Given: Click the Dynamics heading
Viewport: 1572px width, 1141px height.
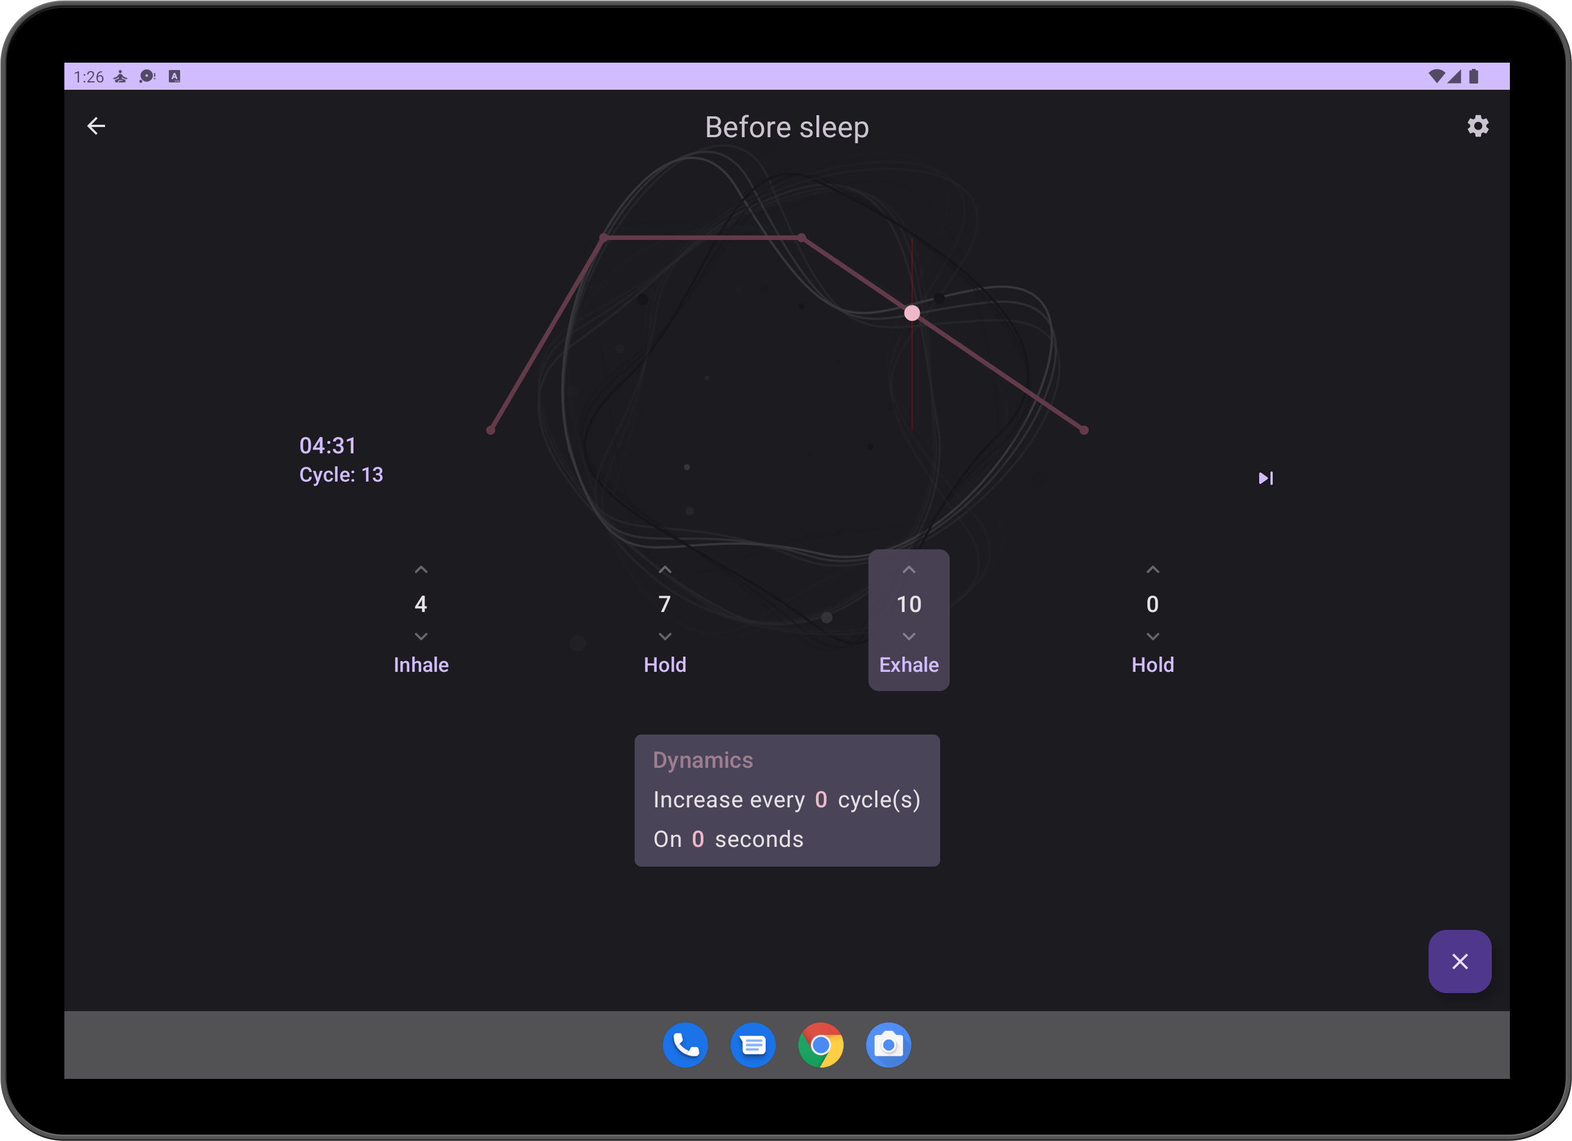Looking at the screenshot, I should 702,760.
